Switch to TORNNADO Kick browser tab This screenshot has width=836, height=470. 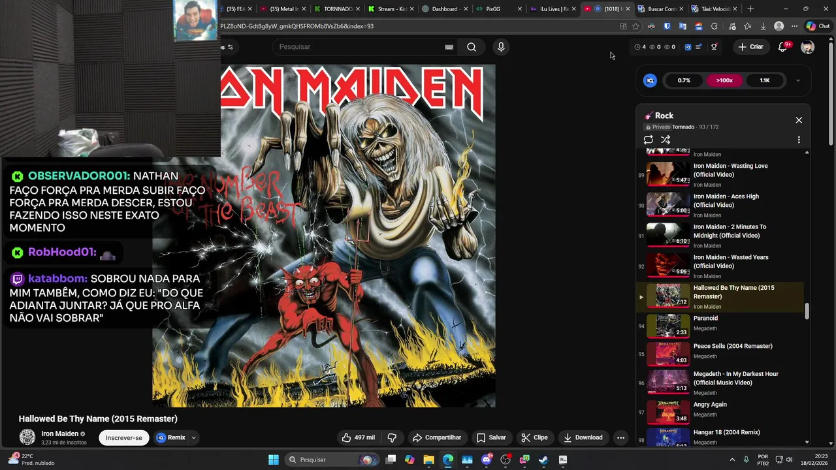click(x=338, y=9)
